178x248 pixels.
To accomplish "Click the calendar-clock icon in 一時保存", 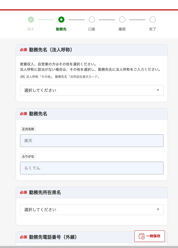I will tap(141, 236).
